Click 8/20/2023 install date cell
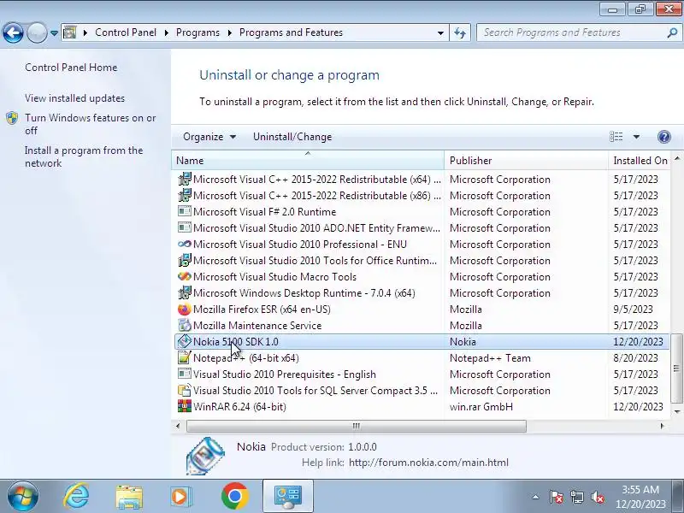The image size is (684, 513). (x=635, y=358)
